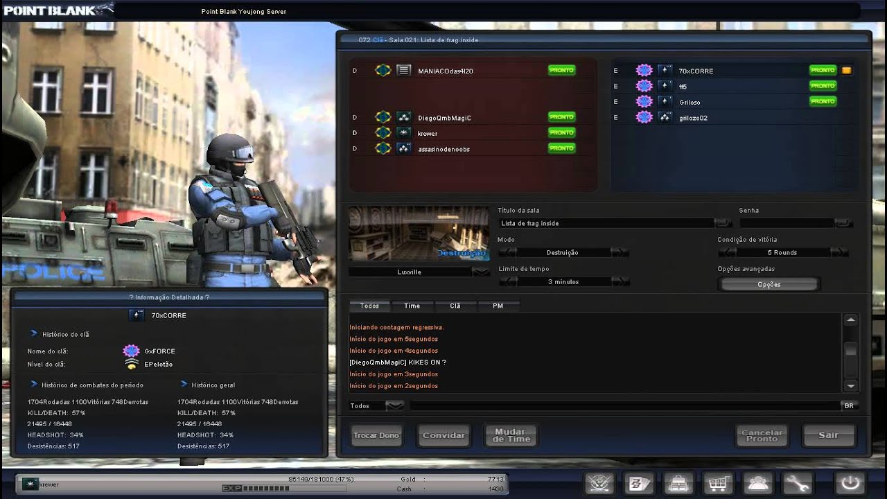
Task: Click the Convidar button
Action: (443, 435)
